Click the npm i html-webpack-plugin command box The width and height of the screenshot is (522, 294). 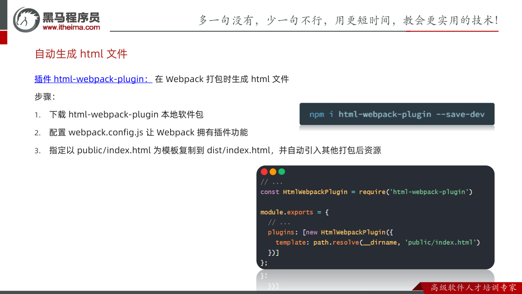(x=397, y=114)
